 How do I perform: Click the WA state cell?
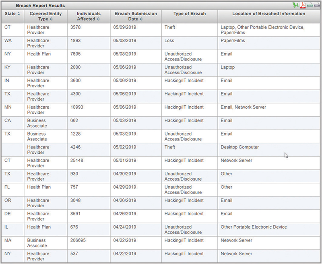point(8,41)
